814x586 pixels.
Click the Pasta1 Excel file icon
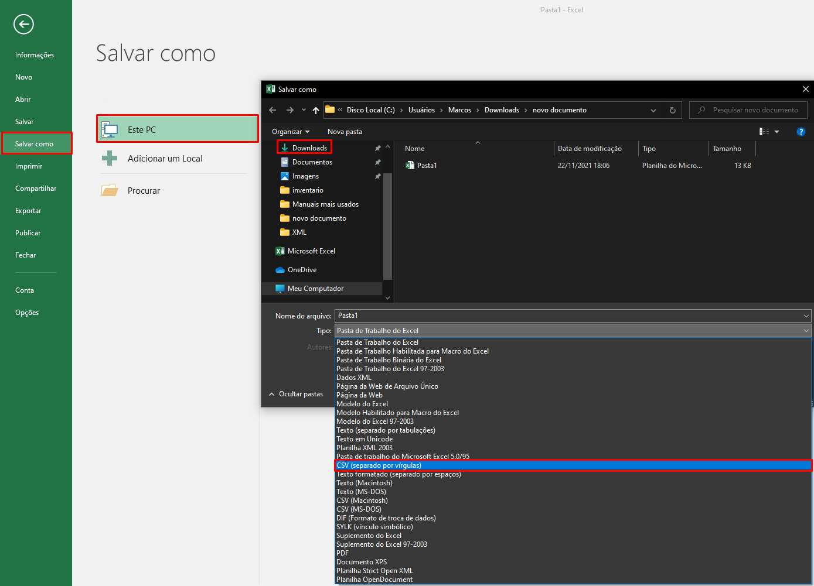pos(410,166)
